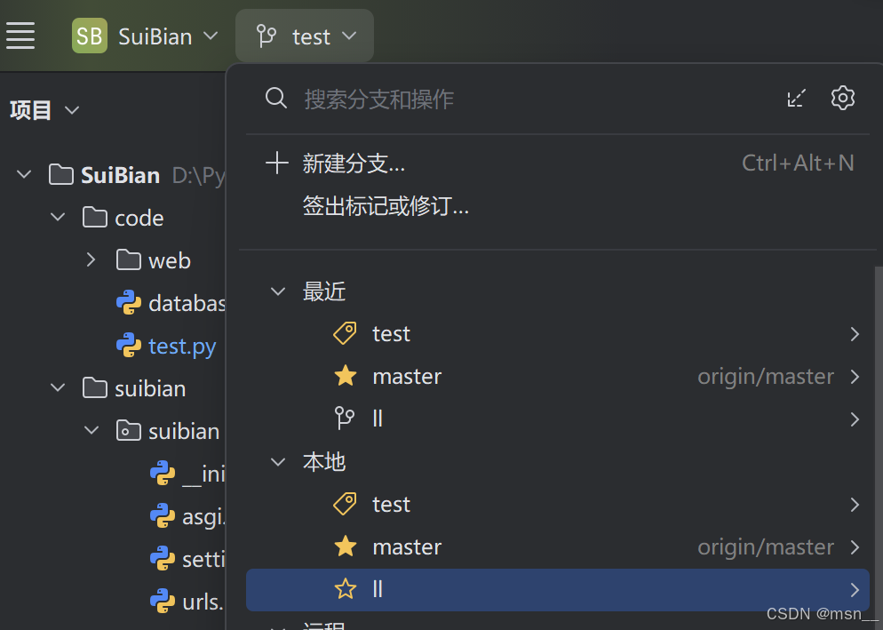Screen dimensions: 883x630
Task: Click the magnifier icon in the search field
Action: 275,98
